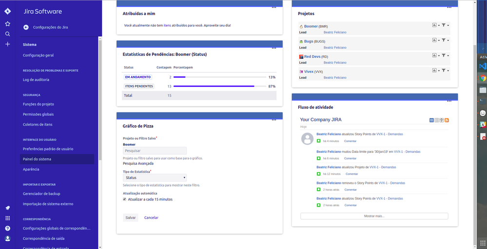This screenshot has height=249, width=487.
Task: Open the Projetos gadget menu dots
Action: click(449, 8)
